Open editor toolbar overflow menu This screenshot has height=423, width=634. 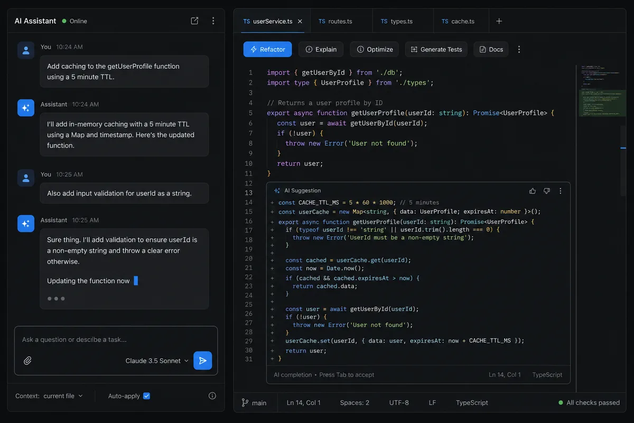point(519,49)
